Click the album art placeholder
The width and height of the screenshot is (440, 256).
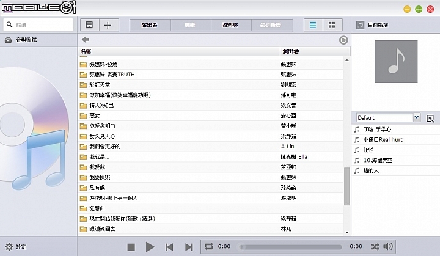pyautogui.click(x=396, y=62)
